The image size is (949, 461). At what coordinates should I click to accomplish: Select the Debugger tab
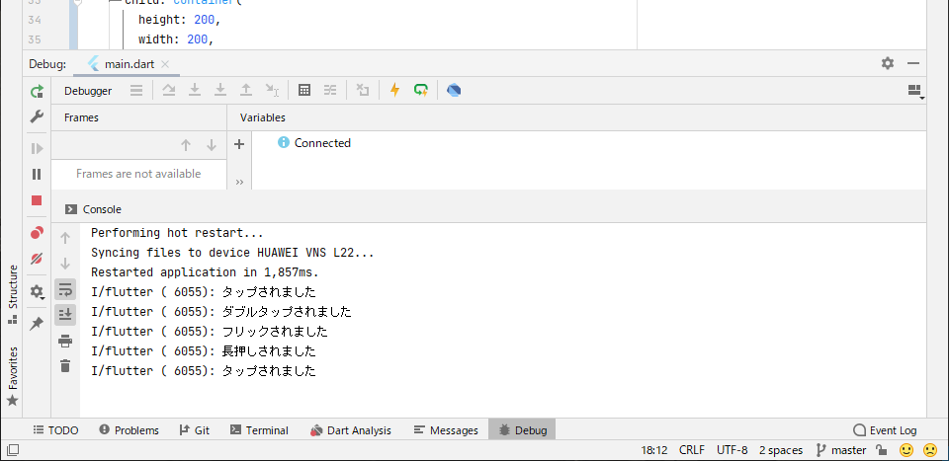pyautogui.click(x=88, y=91)
